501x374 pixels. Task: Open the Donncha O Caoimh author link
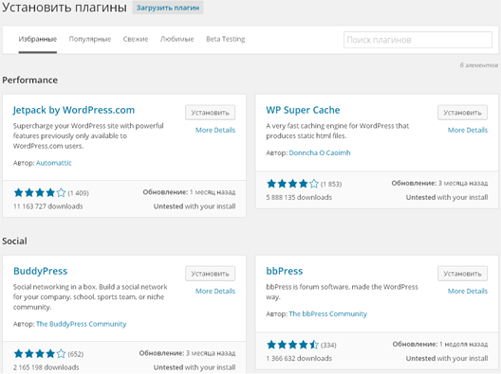320,152
